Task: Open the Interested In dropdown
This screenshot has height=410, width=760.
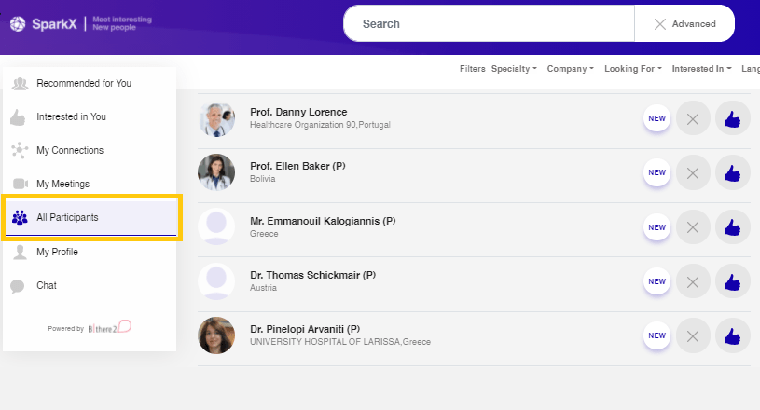Action: point(701,69)
